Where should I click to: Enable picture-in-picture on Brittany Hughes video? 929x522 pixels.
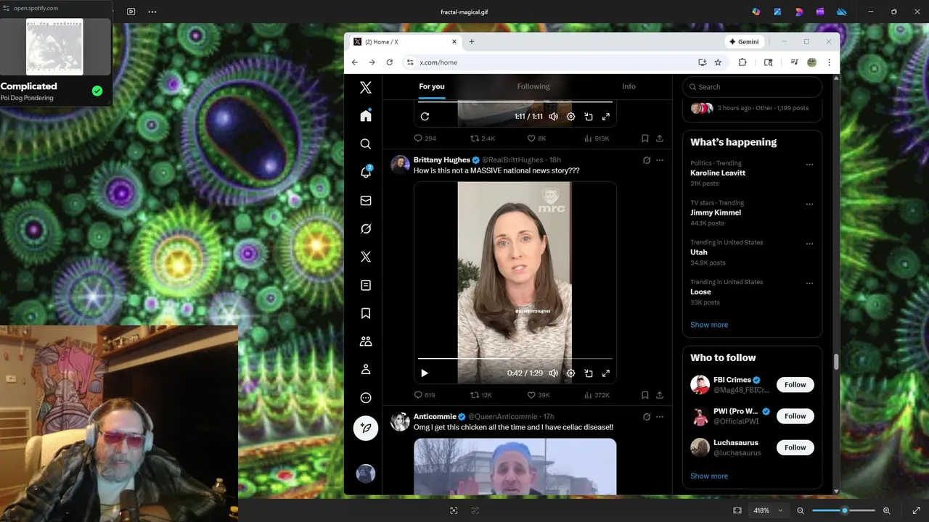coord(589,373)
